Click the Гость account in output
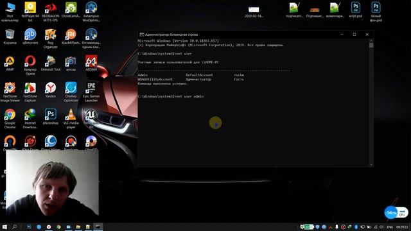This screenshot has width=411, height=231. (239, 79)
